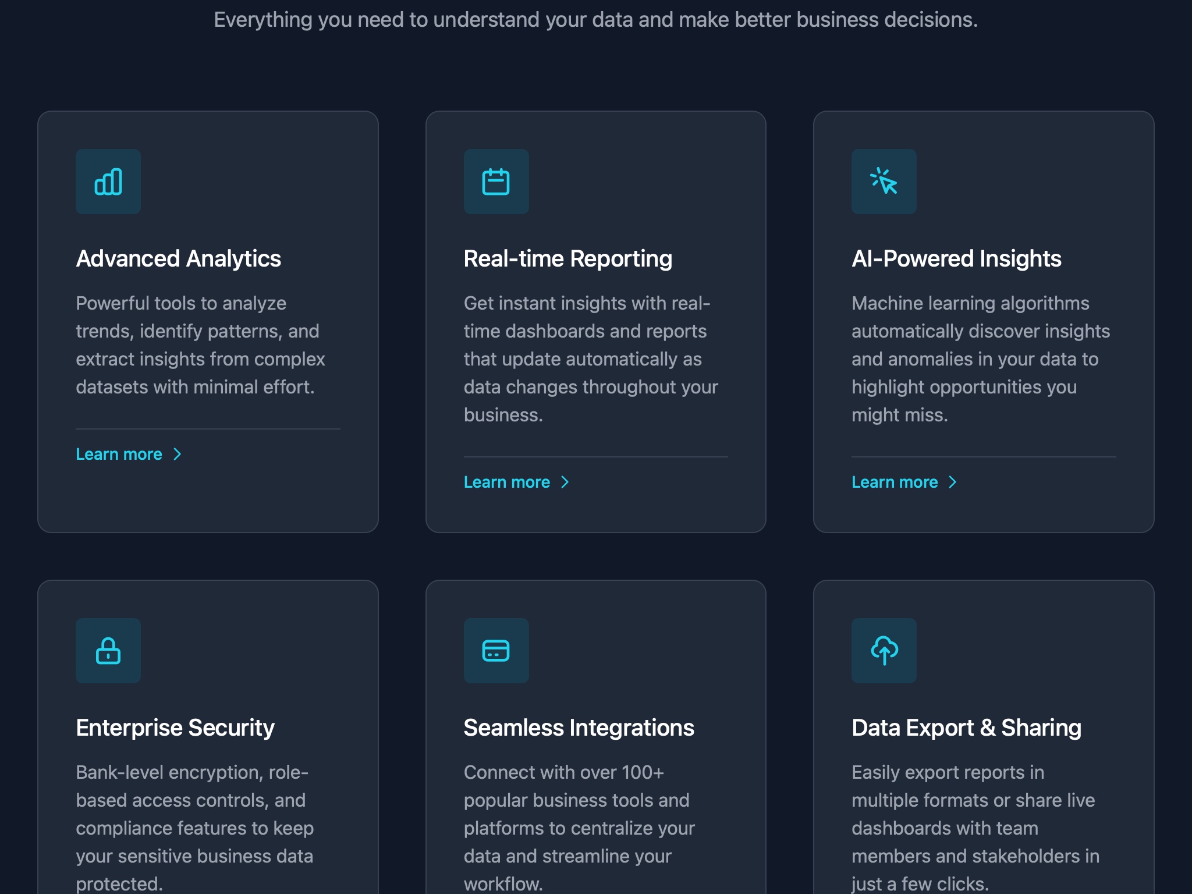Select the calendar icon for Real-time Reporting

[x=495, y=181]
